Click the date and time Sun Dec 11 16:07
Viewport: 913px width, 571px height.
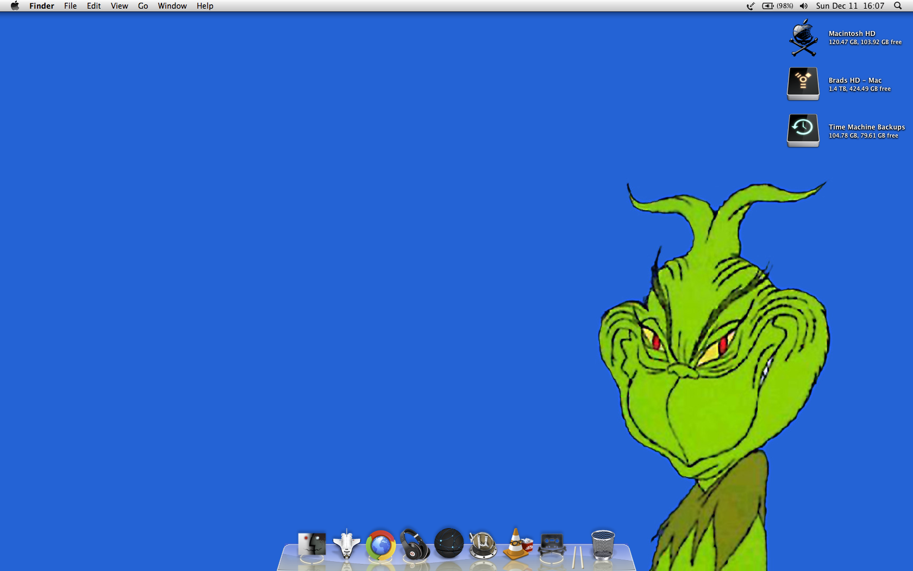850,6
